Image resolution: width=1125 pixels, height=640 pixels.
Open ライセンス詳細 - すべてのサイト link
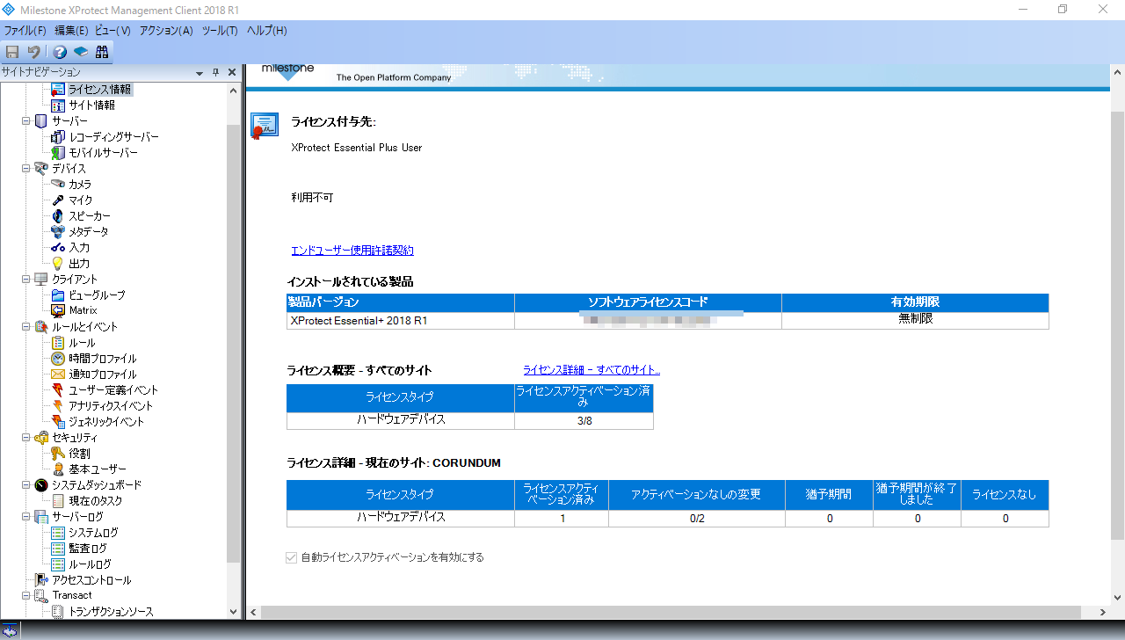592,370
